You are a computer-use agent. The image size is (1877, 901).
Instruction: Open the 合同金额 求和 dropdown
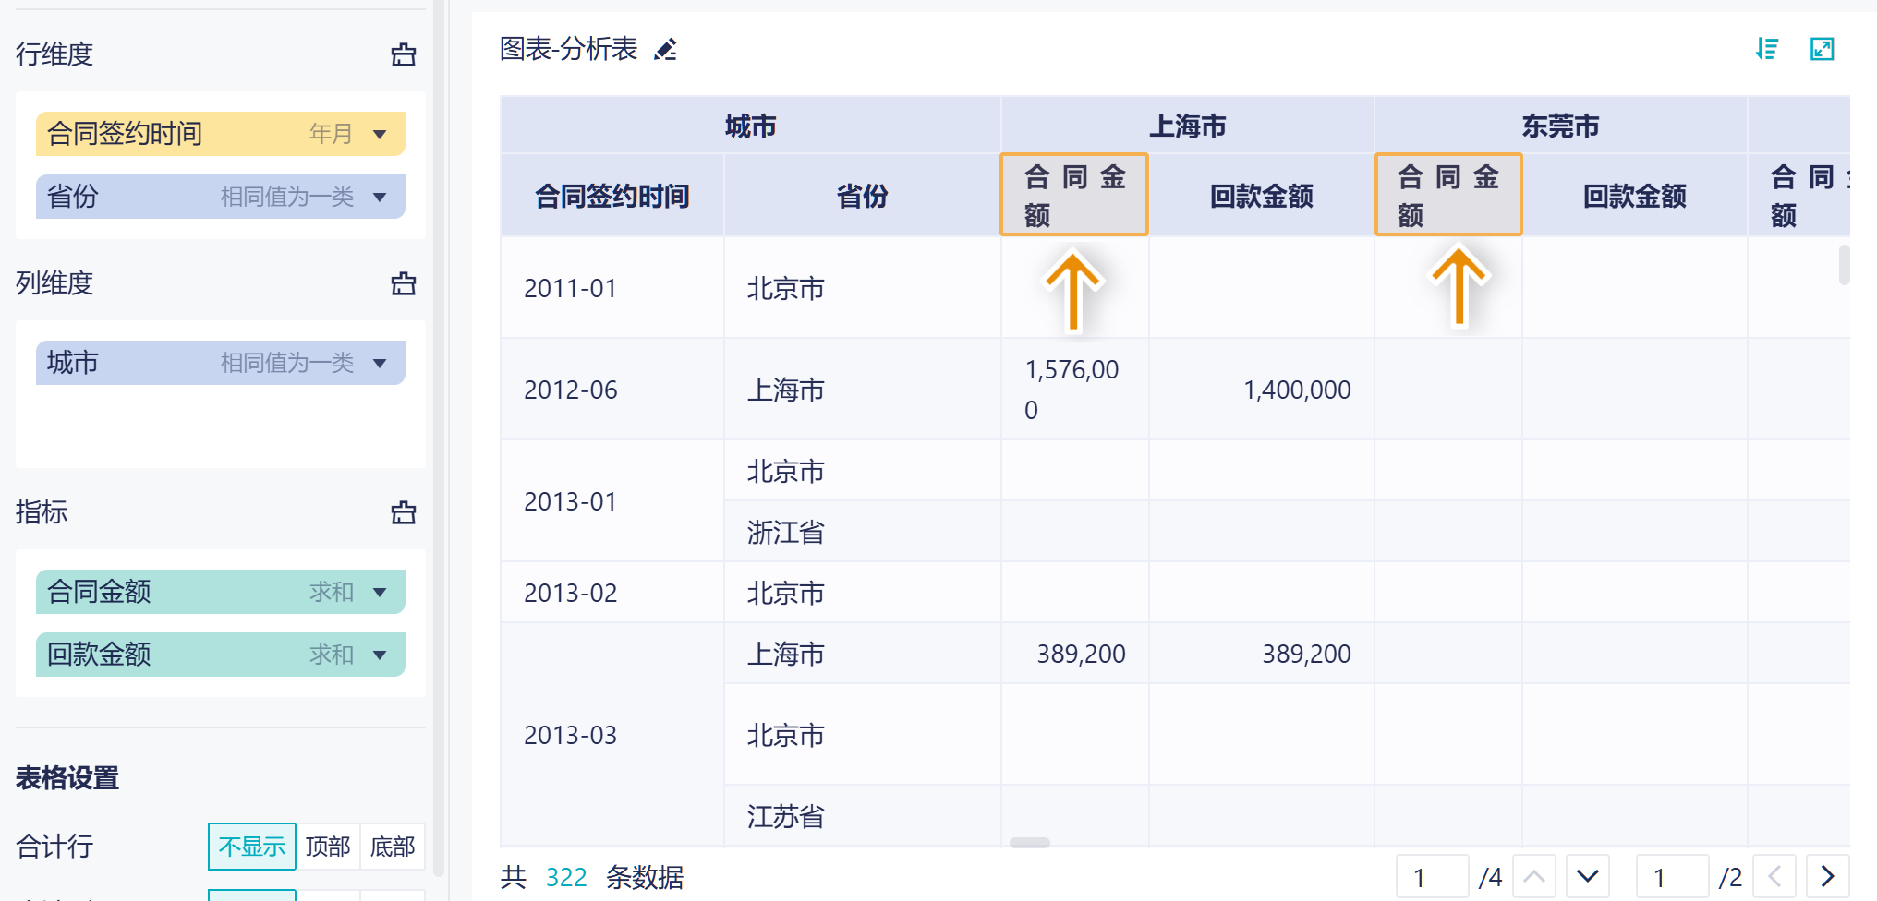pyautogui.click(x=380, y=593)
